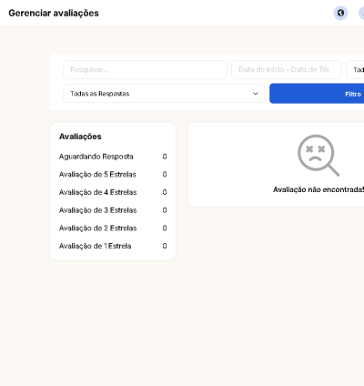364x386 pixels.
Task: Select Avaliação de 1 Estrela
Action: 113,246
